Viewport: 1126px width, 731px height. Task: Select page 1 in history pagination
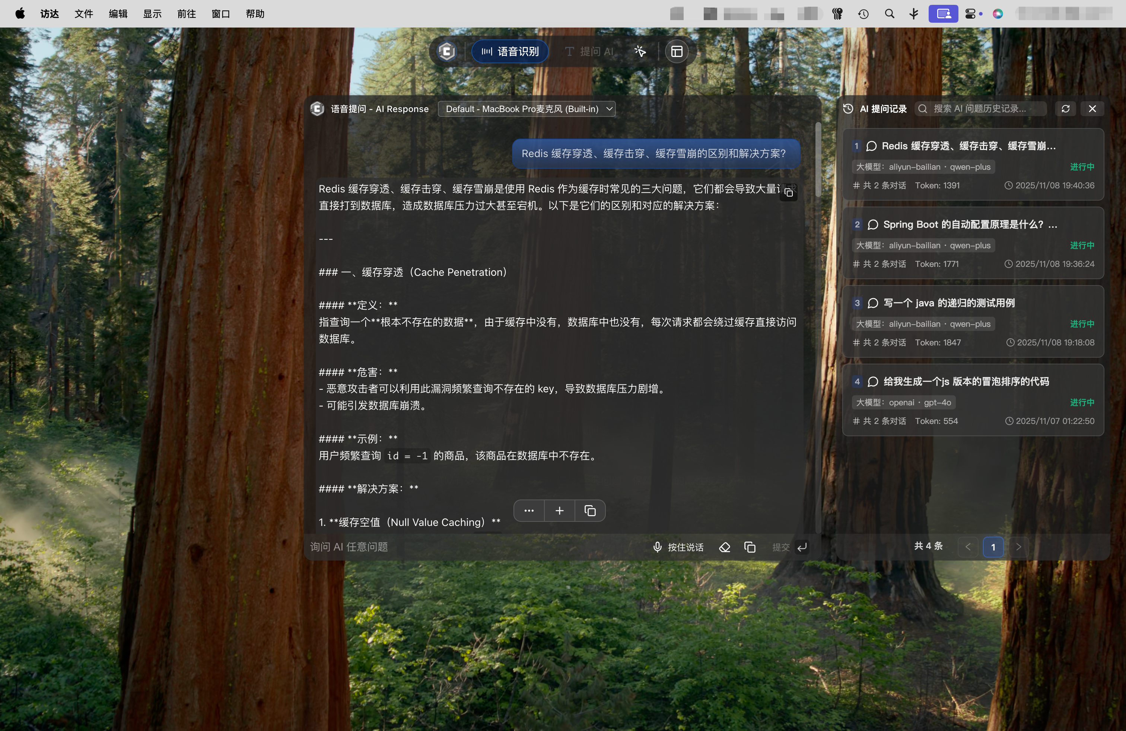click(993, 547)
